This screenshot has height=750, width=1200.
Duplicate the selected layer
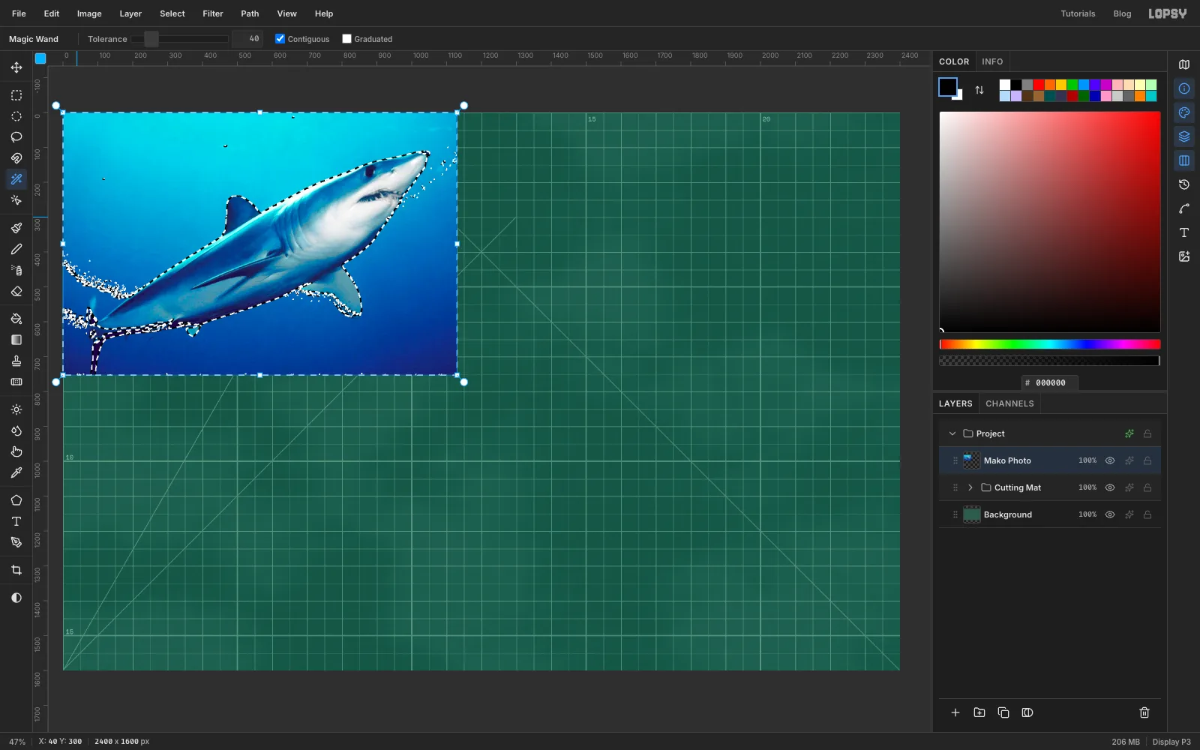1003,712
